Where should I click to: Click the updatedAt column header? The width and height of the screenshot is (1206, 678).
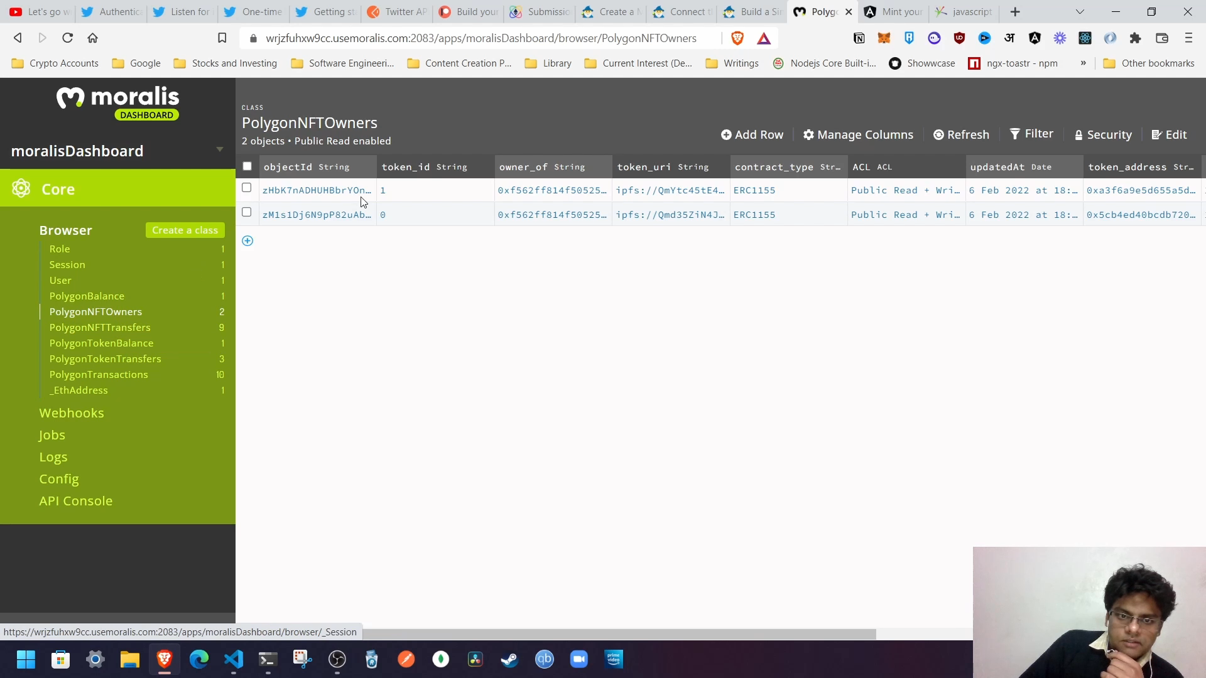tap(1024, 167)
